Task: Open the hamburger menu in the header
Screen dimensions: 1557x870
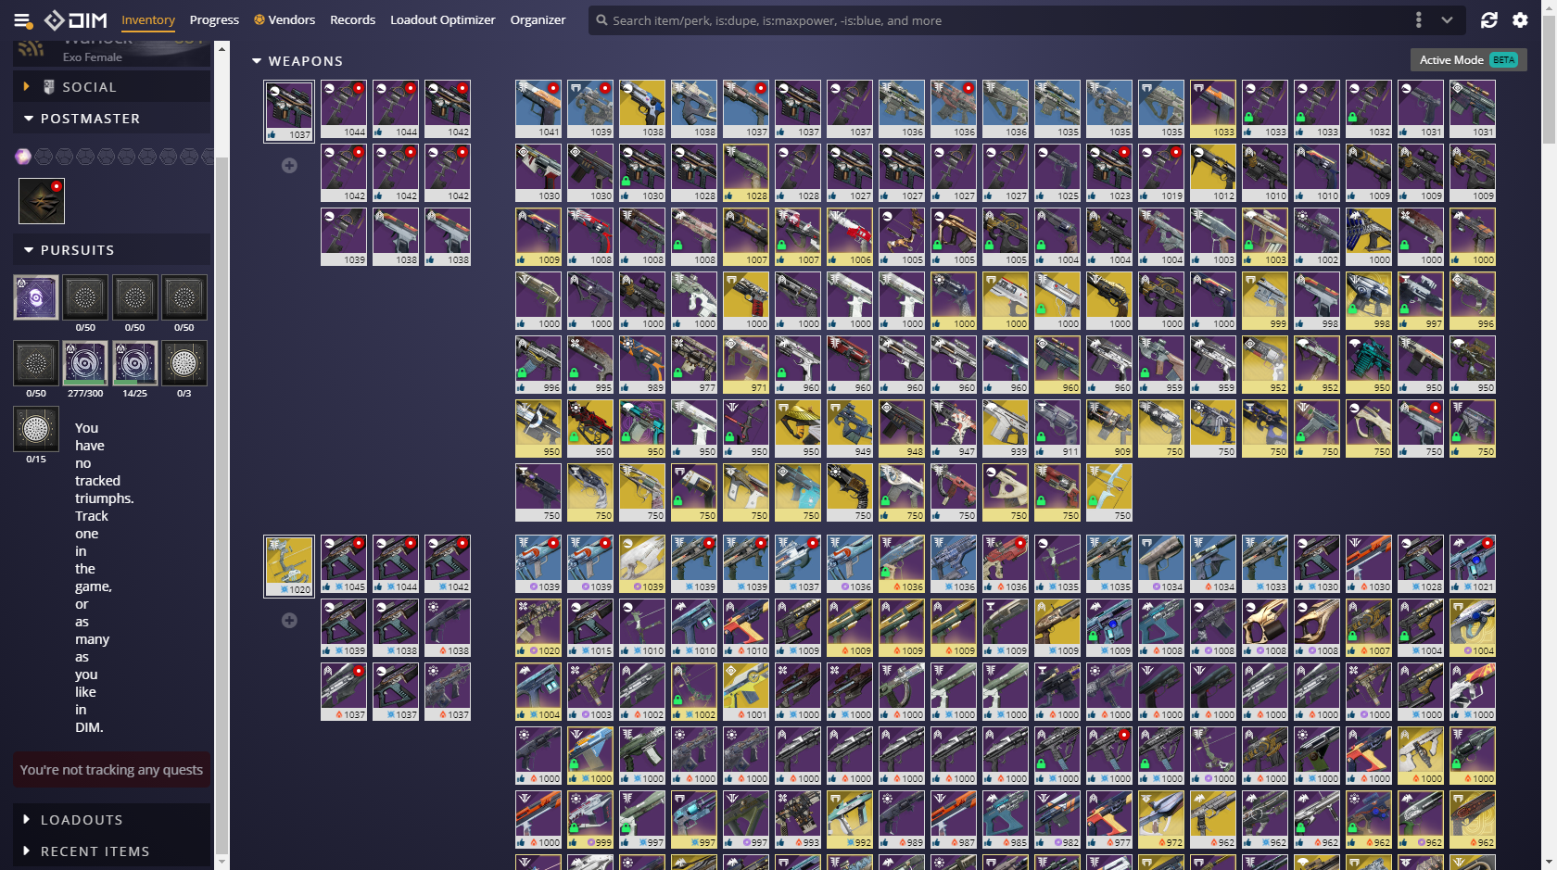Action: (22, 19)
